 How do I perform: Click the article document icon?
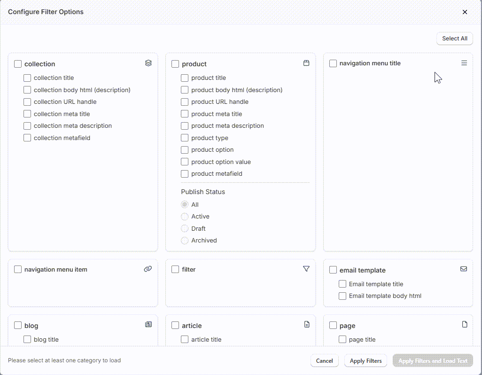coord(307,324)
